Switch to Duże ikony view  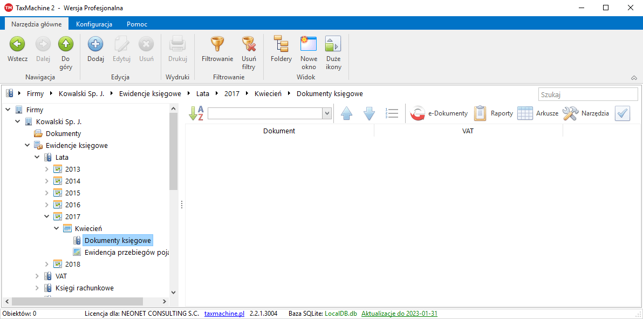pos(333,45)
